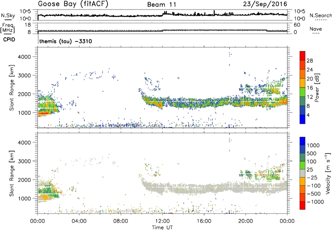Pick the red top segment of power colorbar
Image resolution: width=332 pixels, height=230 pixels.
[x=303, y=56]
